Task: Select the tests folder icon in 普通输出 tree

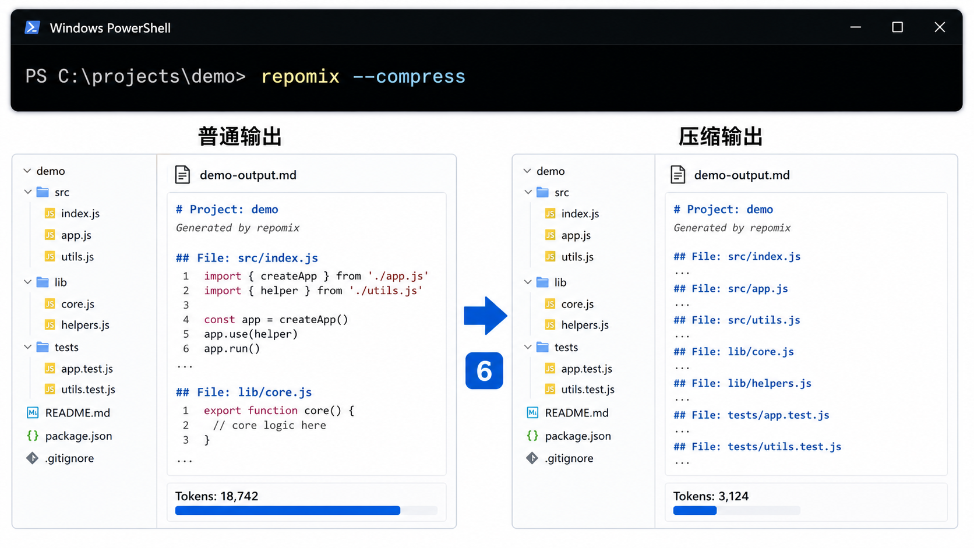Action: [x=43, y=348]
